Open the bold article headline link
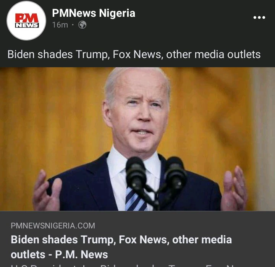The image size is (275, 267). tap(121, 247)
